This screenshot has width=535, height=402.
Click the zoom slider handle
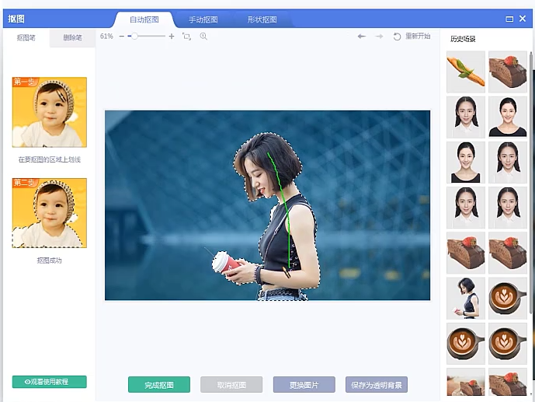pyautogui.click(x=134, y=37)
